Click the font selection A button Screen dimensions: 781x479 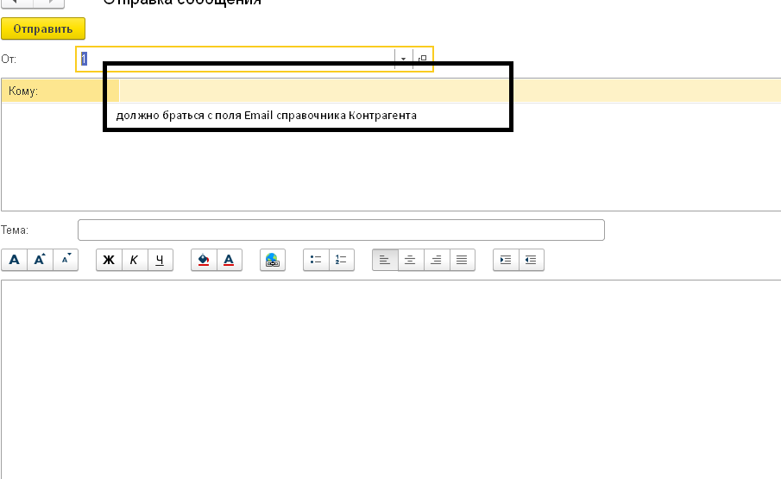coord(14,260)
